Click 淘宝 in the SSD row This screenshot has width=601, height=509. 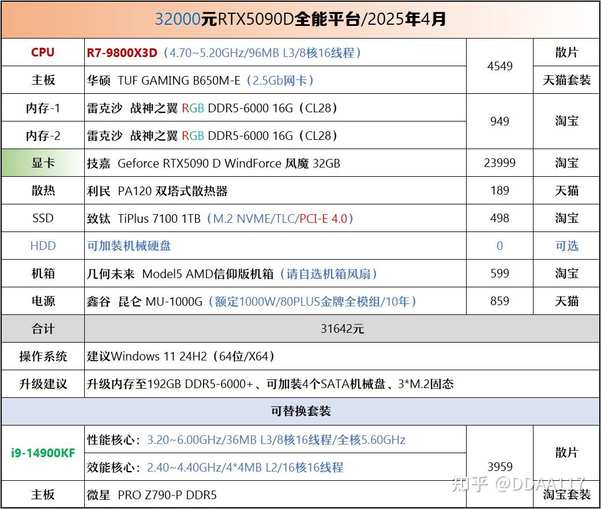pyautogui.click(x=566, y=218)
